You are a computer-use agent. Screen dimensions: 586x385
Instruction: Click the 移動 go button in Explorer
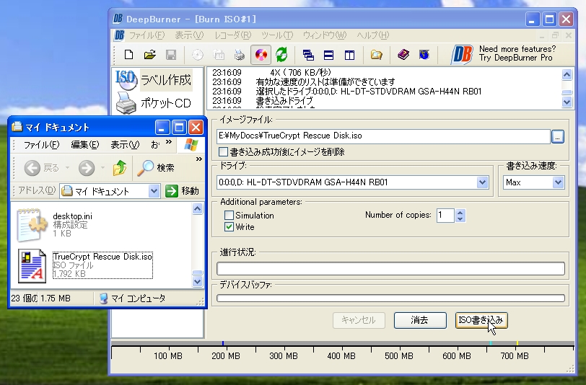182,191
